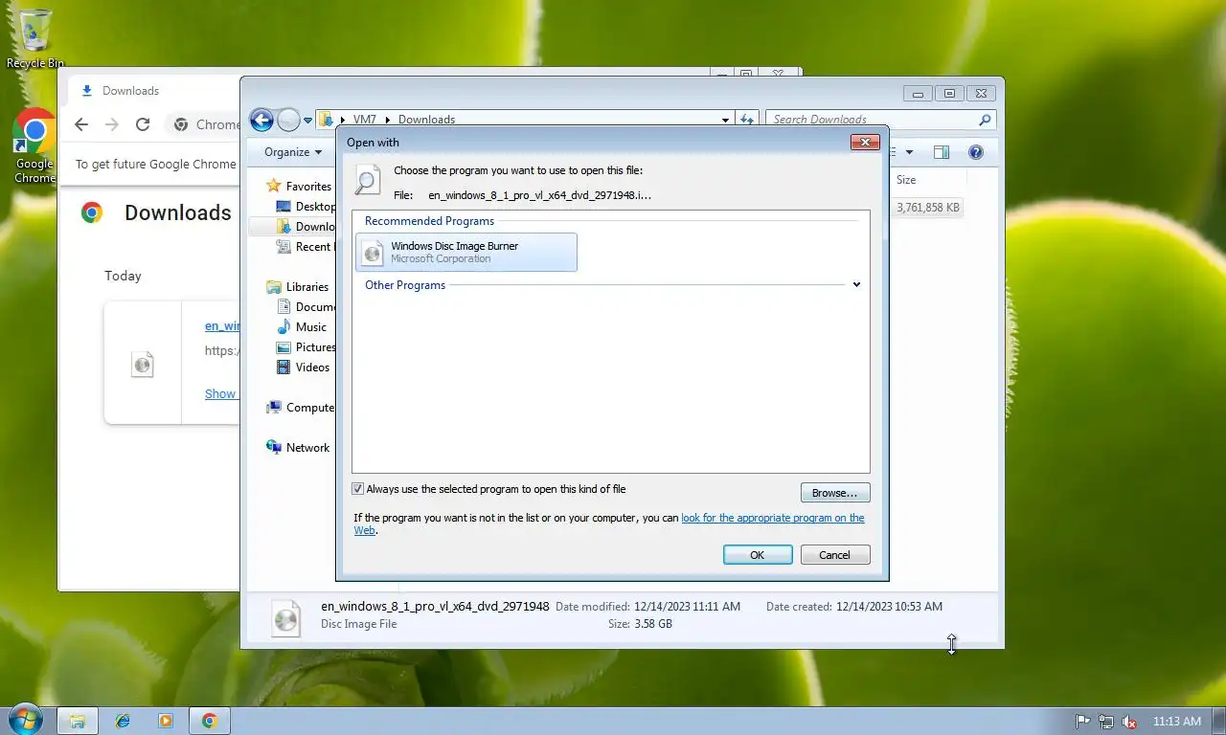The width and height of the screenshot is (1226, 735).
Task: Select Desktop in Favorites
Action: [306, 207]
